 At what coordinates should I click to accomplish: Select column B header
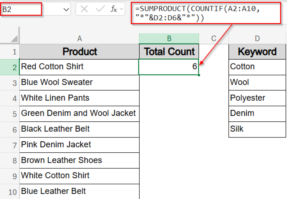[x=169, y=39]
